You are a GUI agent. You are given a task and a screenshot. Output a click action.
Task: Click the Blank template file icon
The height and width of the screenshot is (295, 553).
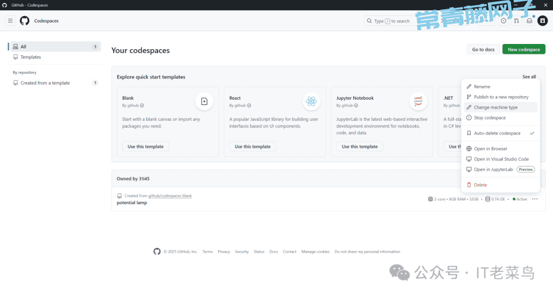click(x=204, y=101)
